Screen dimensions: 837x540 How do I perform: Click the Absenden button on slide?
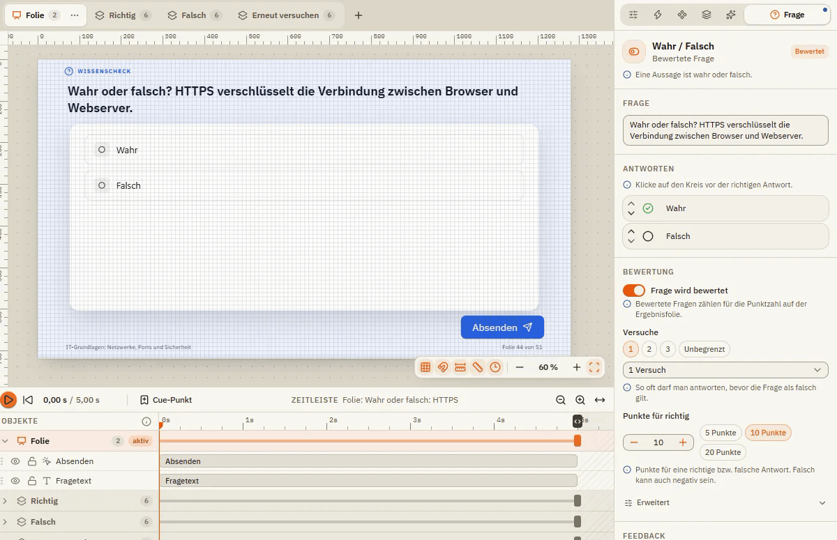(502, 327)
